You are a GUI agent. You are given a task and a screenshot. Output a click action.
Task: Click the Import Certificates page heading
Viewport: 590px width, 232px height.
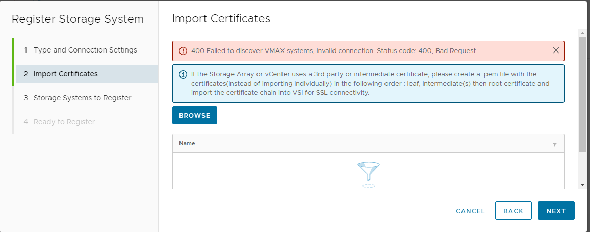tap(221, 19)
